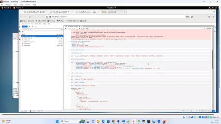
Task: Switch to SalesDashboard - Elastic tab
Action: coord(36,12)
